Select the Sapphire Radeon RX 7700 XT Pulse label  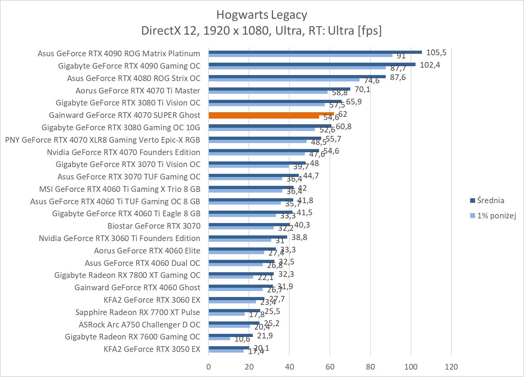[138, 312]
